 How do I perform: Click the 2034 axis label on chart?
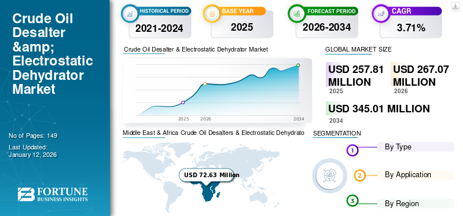299,119
